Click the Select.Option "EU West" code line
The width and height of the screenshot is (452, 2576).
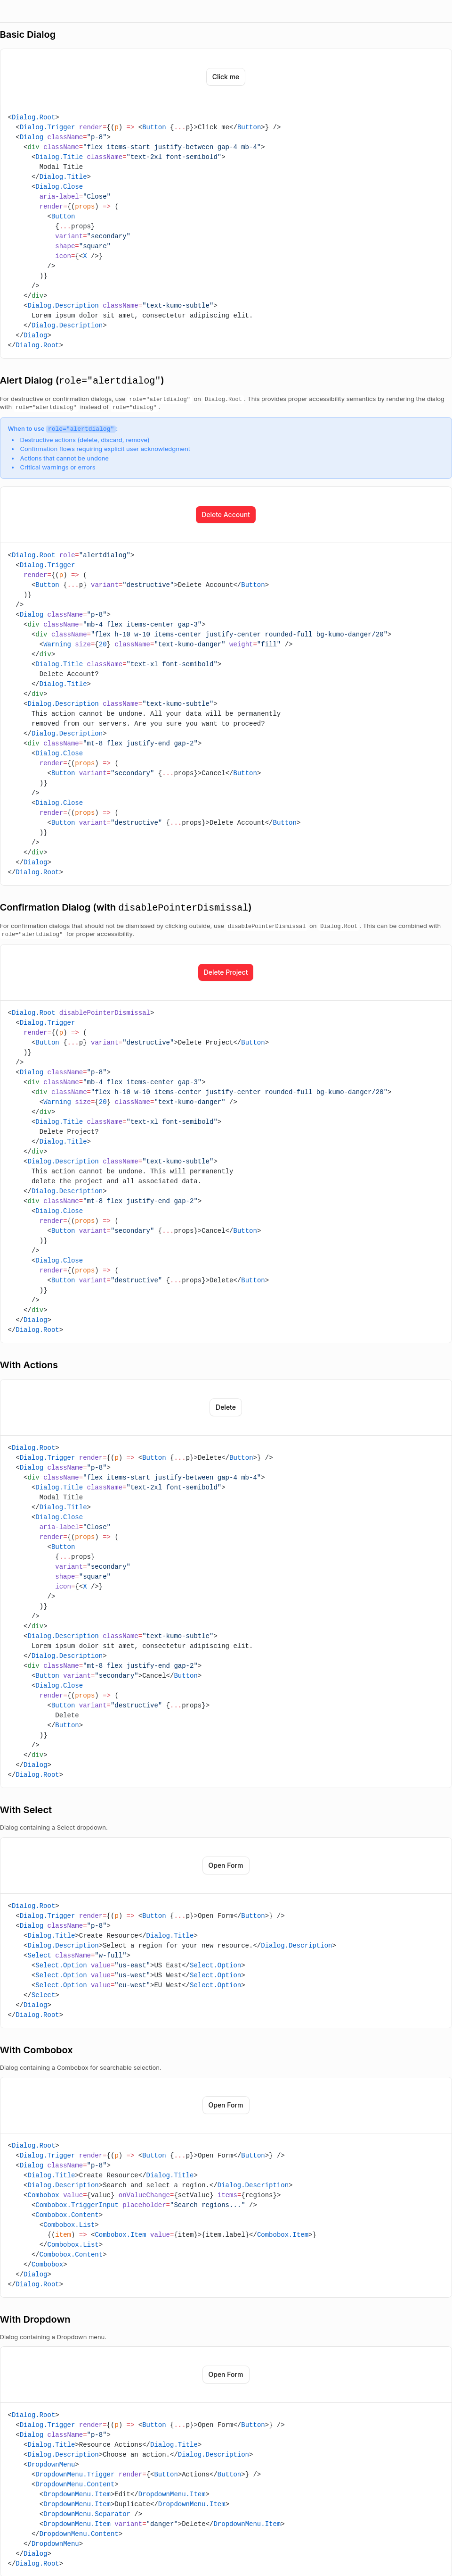click(137, 1985)
